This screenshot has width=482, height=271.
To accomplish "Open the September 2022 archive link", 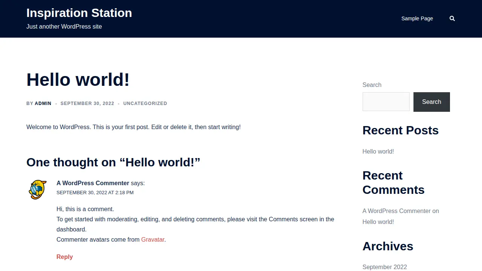I will (x=385, y=267).
